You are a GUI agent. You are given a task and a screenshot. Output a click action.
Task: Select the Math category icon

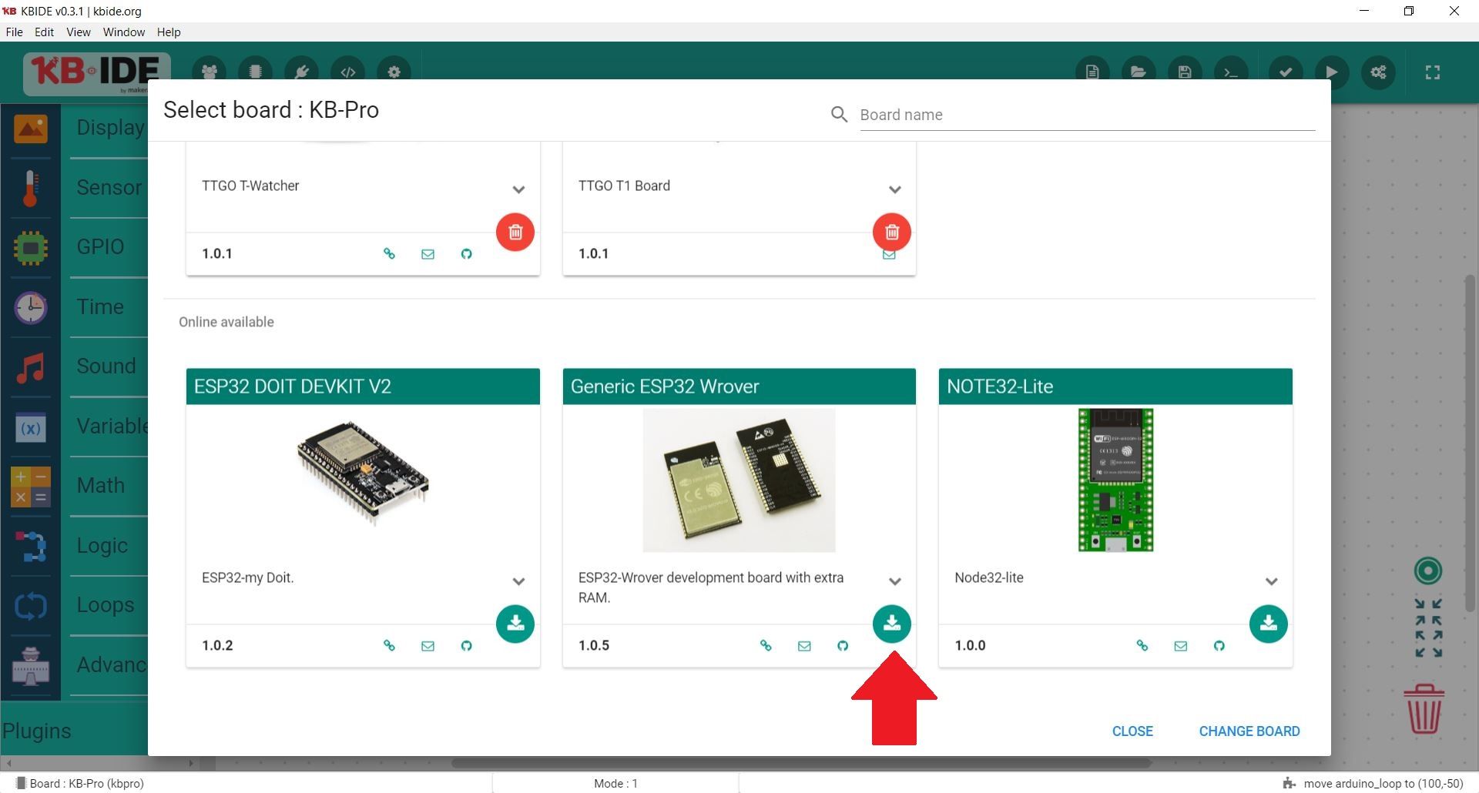(31, 487)
